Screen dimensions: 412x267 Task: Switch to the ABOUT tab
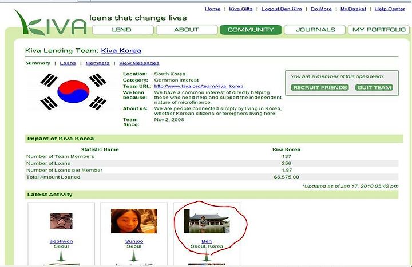[187, 30]
